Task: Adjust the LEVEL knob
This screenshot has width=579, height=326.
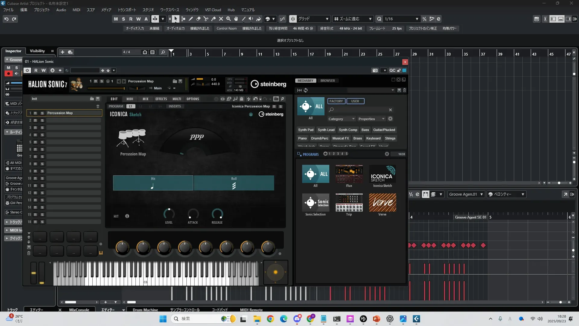Action: point(169,214)
